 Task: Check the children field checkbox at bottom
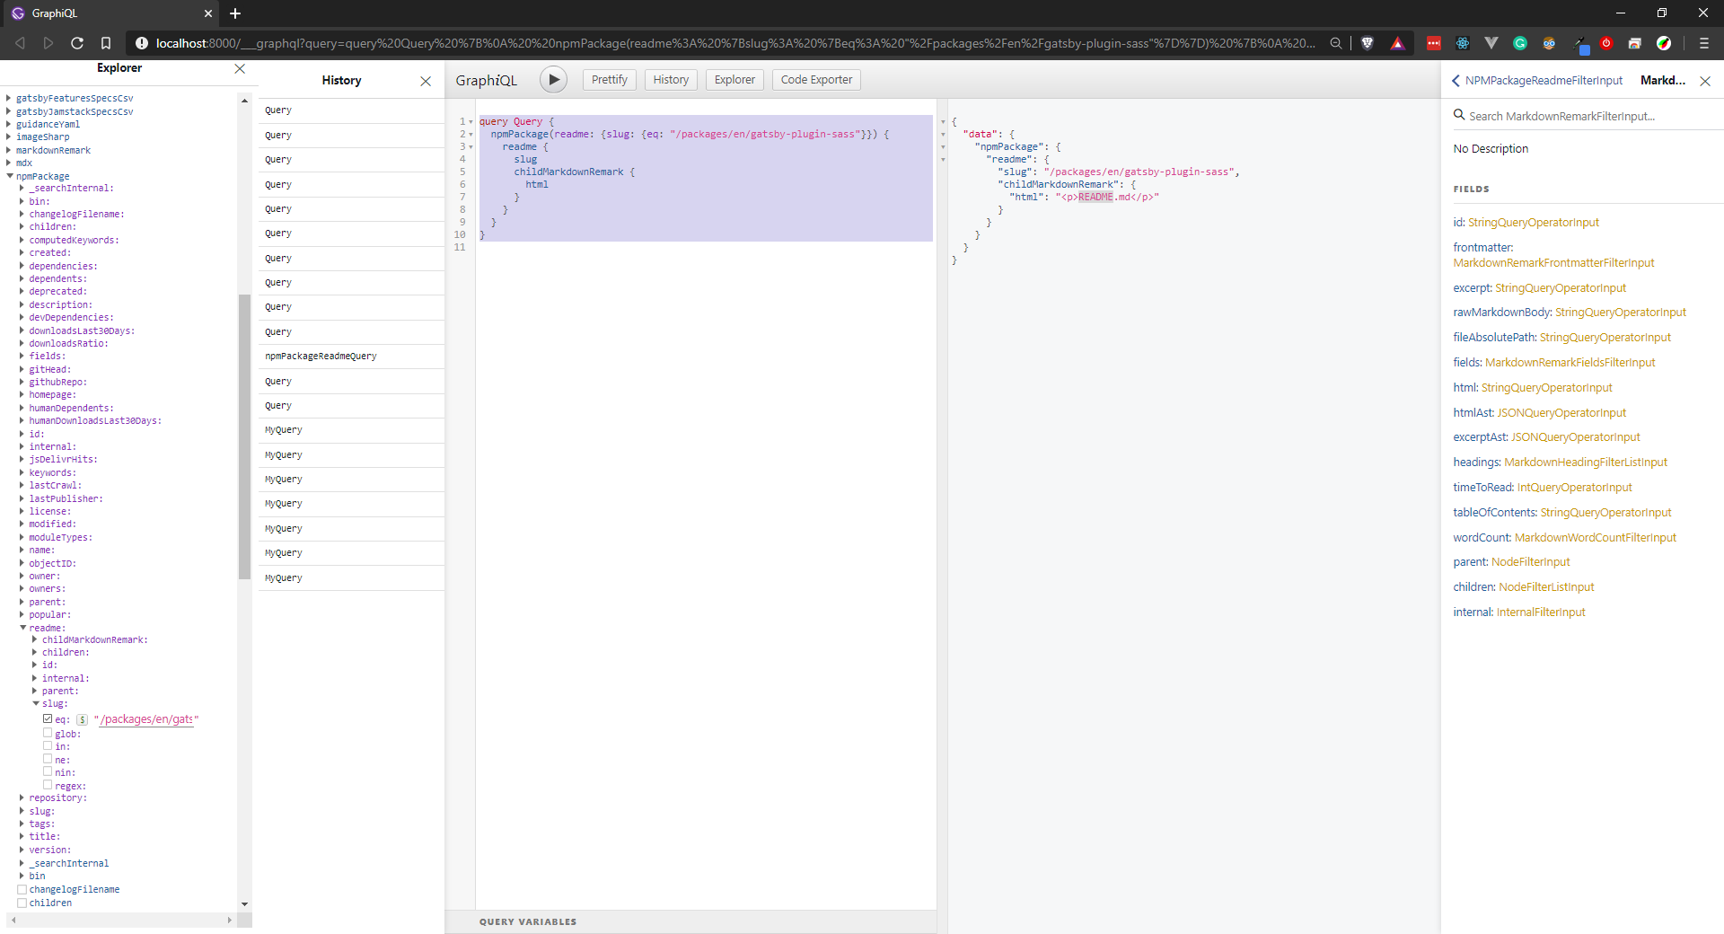[x=22, y=903]
